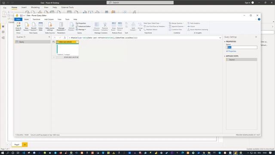Open the File tab in Query Editor
This screenshot has width=275, height=155.
pyautogui.click(x=18, y=19)
